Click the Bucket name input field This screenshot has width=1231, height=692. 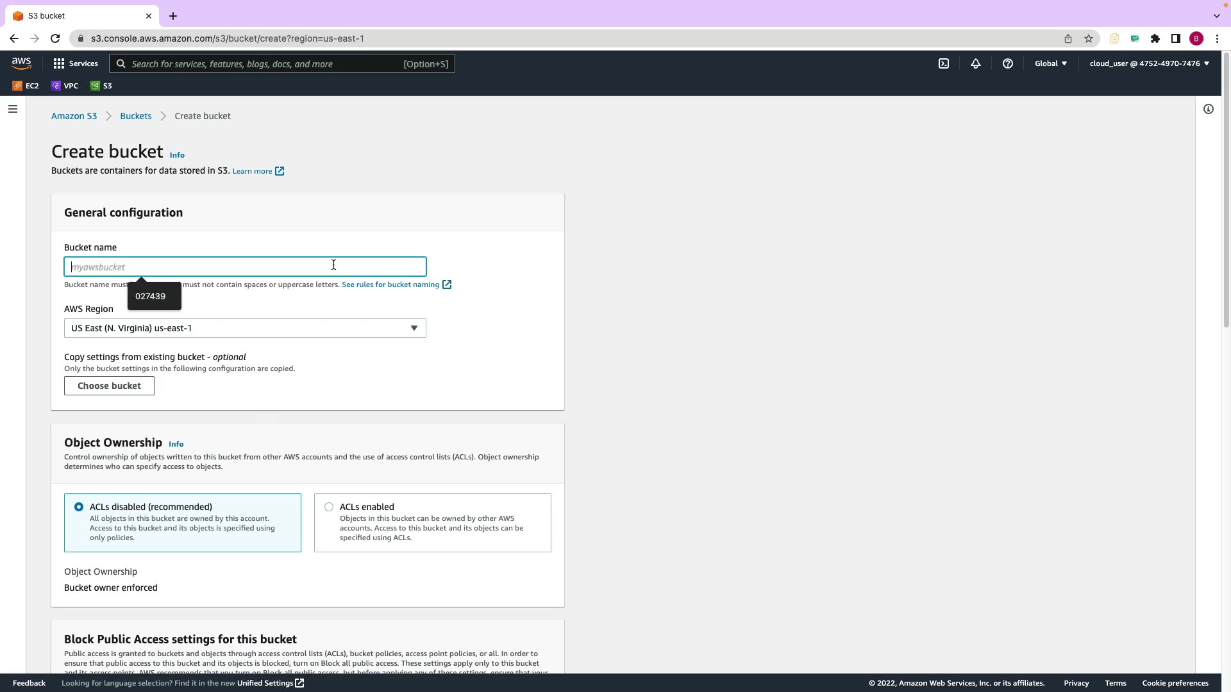point(244,267)
